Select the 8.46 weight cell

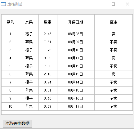[48, 99]
